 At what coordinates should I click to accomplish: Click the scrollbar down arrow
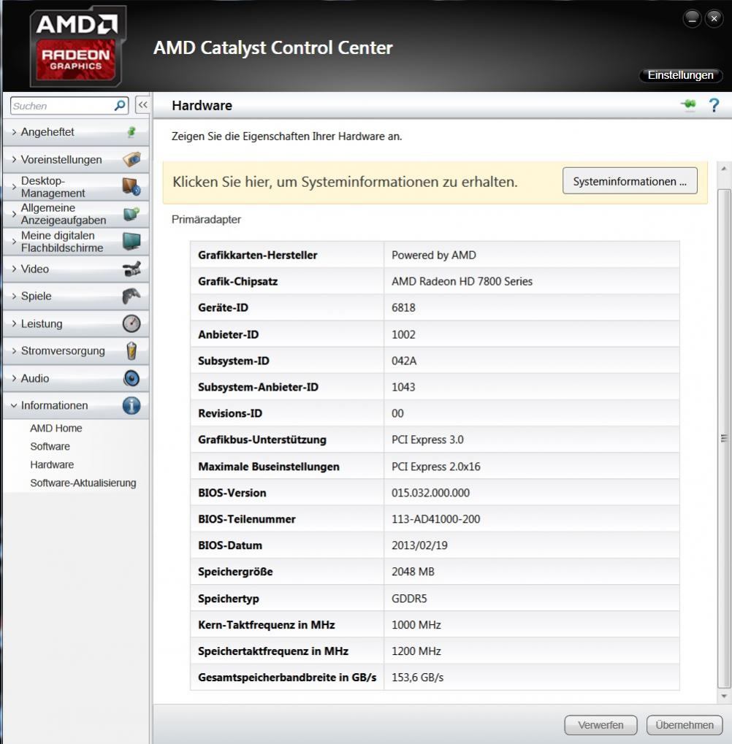tap(724, 696)
